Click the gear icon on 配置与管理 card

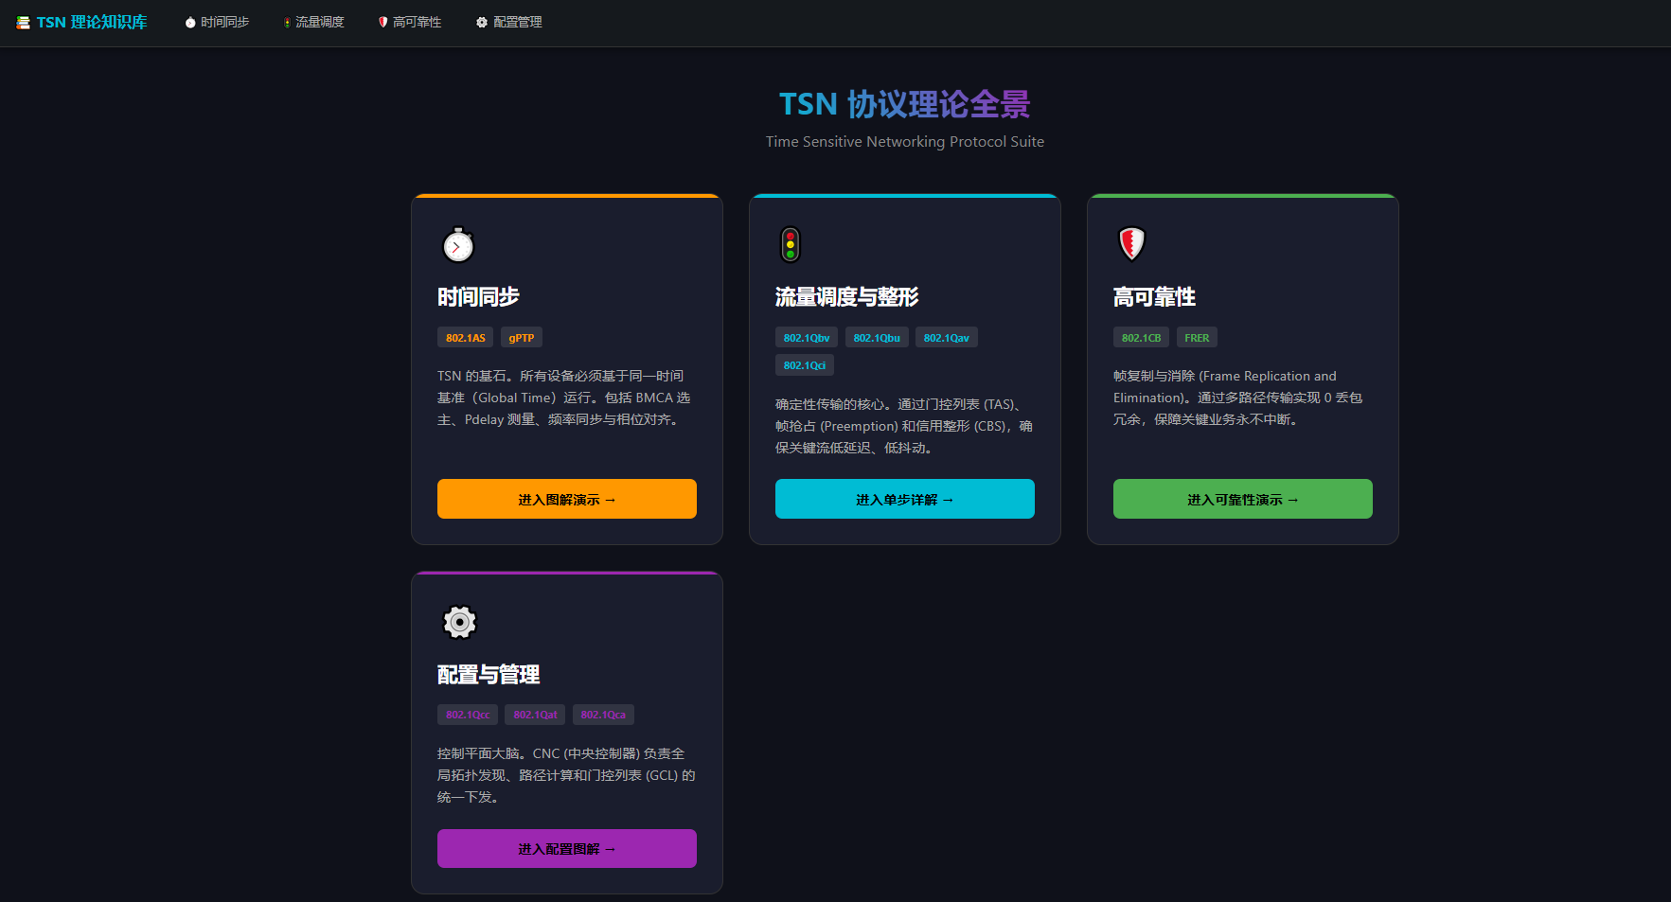point(459,622)
